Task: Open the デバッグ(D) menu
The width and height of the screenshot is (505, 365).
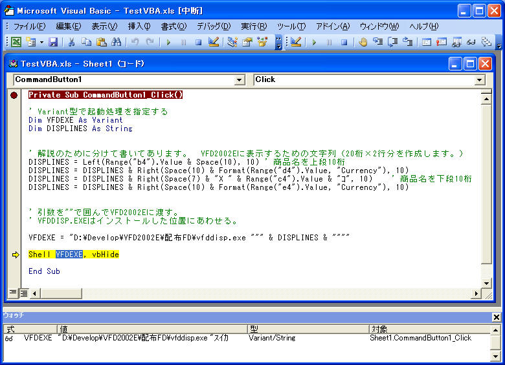Action: pyautogui.click(x=214, y=26)
